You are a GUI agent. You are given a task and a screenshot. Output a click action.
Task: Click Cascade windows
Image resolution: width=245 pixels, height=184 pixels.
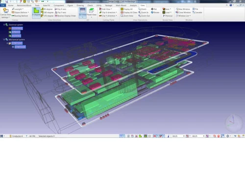(x=197, y=12)
